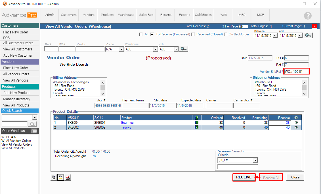Viewport: 321px width, 194px height.
Task: Click the Vendor Bill/Ref # input field
Action: pos(296,72)
